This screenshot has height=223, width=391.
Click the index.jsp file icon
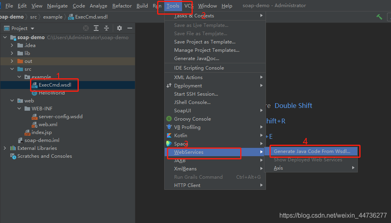(27, 132)
